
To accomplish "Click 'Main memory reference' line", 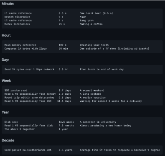I will (20, 45).
